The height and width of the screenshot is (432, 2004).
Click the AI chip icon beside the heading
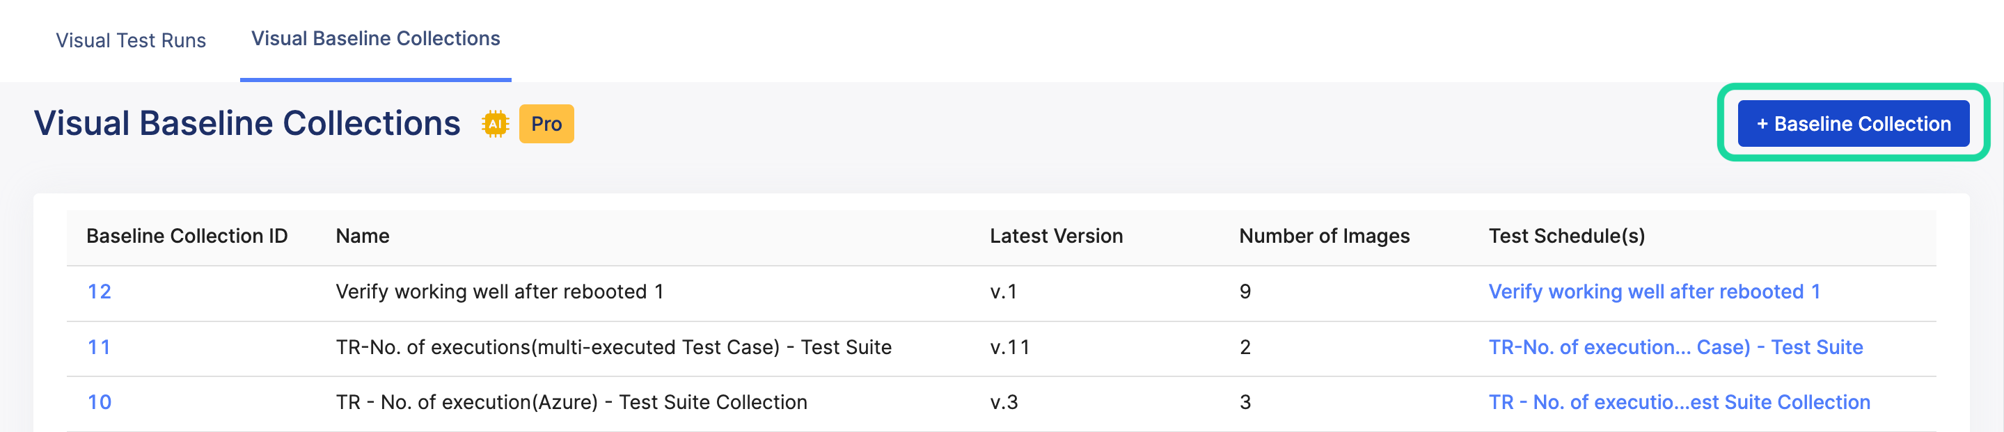[x=495, y=124]
